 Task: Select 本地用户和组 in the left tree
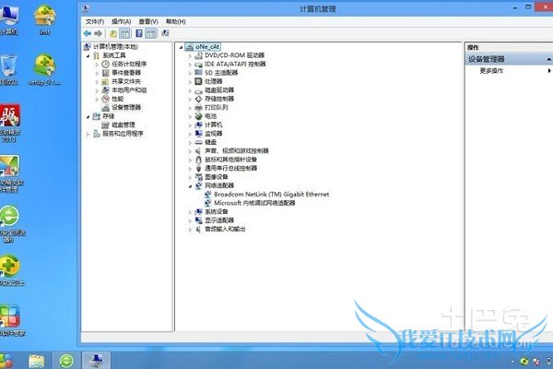tap(129, 90)
